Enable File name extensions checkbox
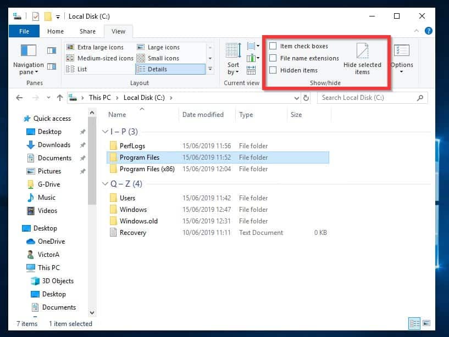Screen dimensions: 449x337 (x=273, y=58)
